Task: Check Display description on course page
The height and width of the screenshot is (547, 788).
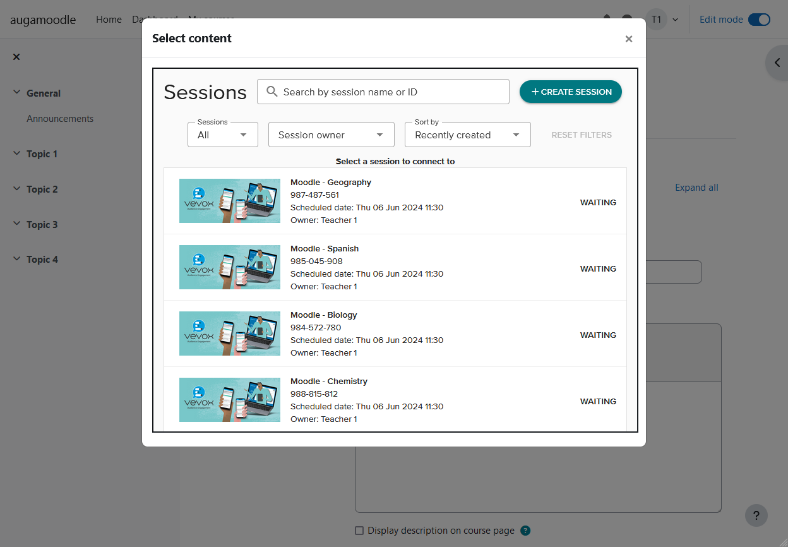Action: pyautogui.click(x=359, y=531)
